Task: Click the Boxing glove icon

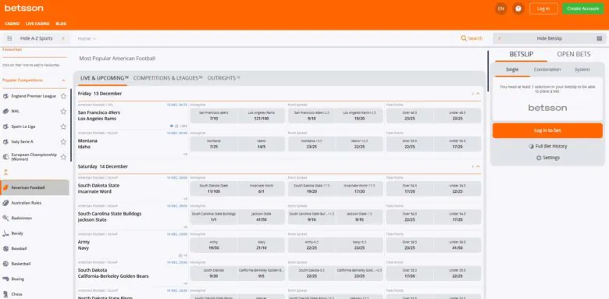Action: (5, 279)
